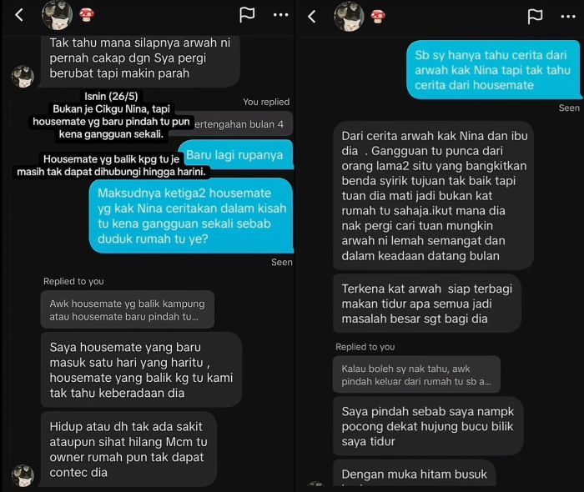
Task: Select 'Sb sy hanya tahu cerita' blue bubble
Action: tap(494, 70)
